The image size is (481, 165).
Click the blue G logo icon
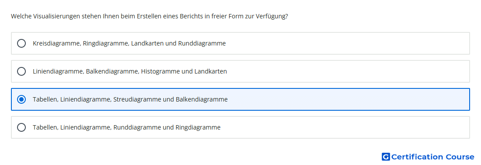386,157
